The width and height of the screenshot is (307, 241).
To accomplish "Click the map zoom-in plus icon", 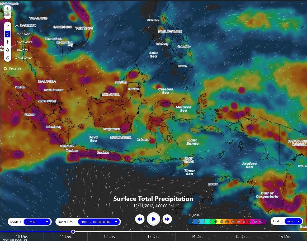I will (x=7, y=8).
